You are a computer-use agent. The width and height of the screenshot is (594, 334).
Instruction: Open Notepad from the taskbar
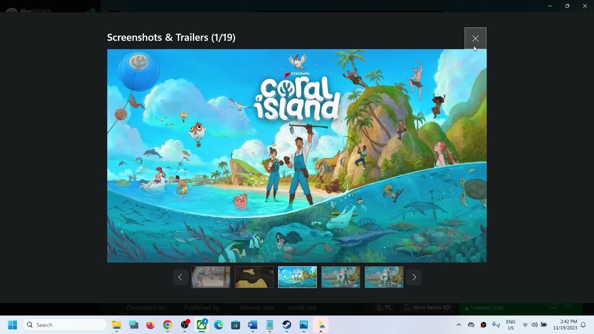coord(270,325)
